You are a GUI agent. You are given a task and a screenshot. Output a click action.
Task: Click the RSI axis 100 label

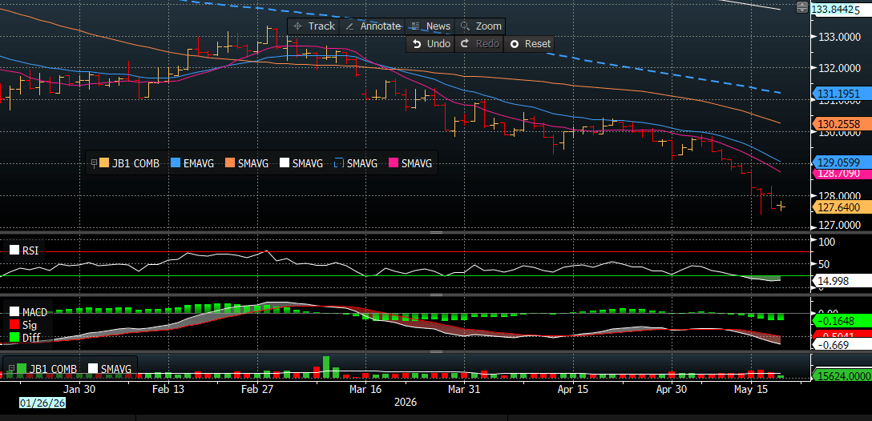coord(827,242)
